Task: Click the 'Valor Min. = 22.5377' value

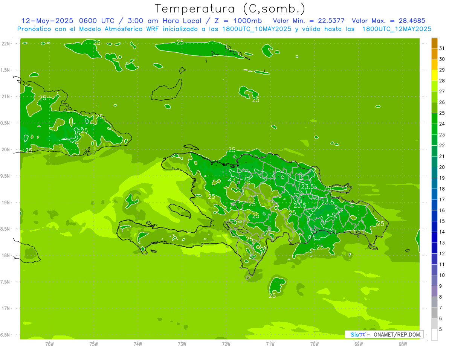Action: pos(308,21)
